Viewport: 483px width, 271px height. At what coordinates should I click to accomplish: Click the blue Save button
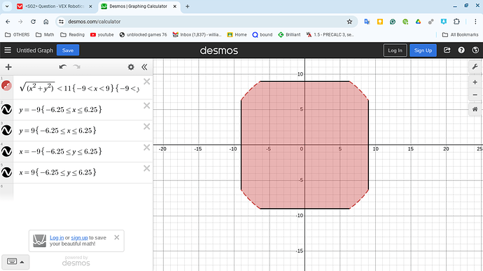[x=68, y=50]
